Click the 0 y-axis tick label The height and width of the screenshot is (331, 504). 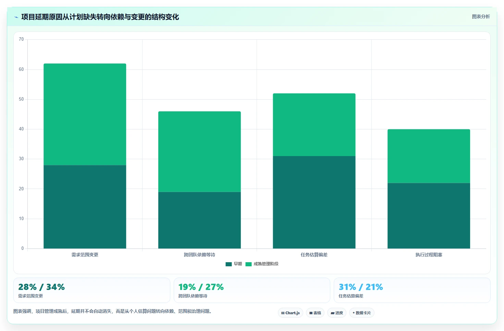(x=23, y=249)
